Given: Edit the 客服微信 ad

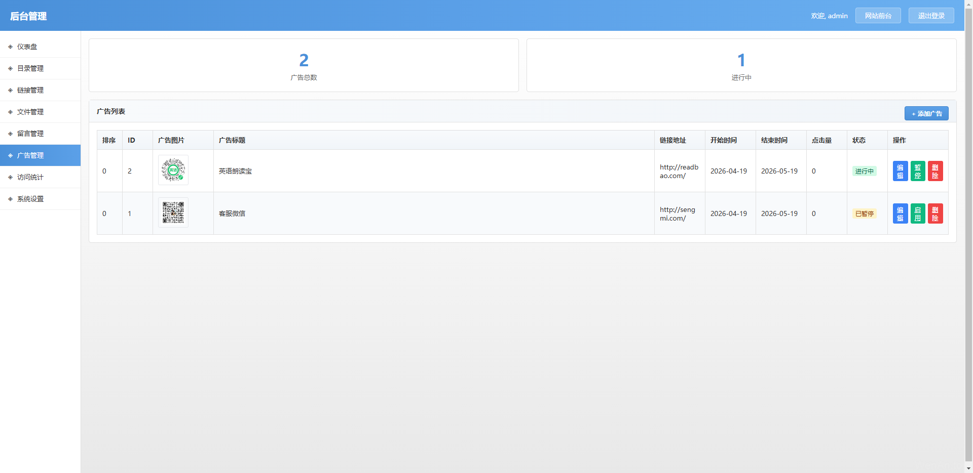Looking at the screenshot, I should 900,213.
